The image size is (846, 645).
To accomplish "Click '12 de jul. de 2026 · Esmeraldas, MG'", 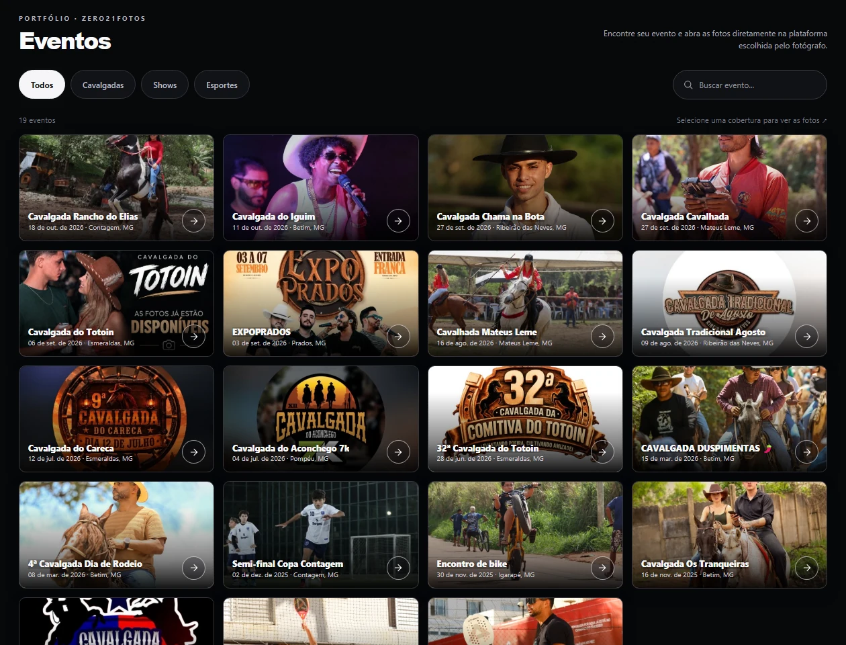I will (x=81, y=459).
